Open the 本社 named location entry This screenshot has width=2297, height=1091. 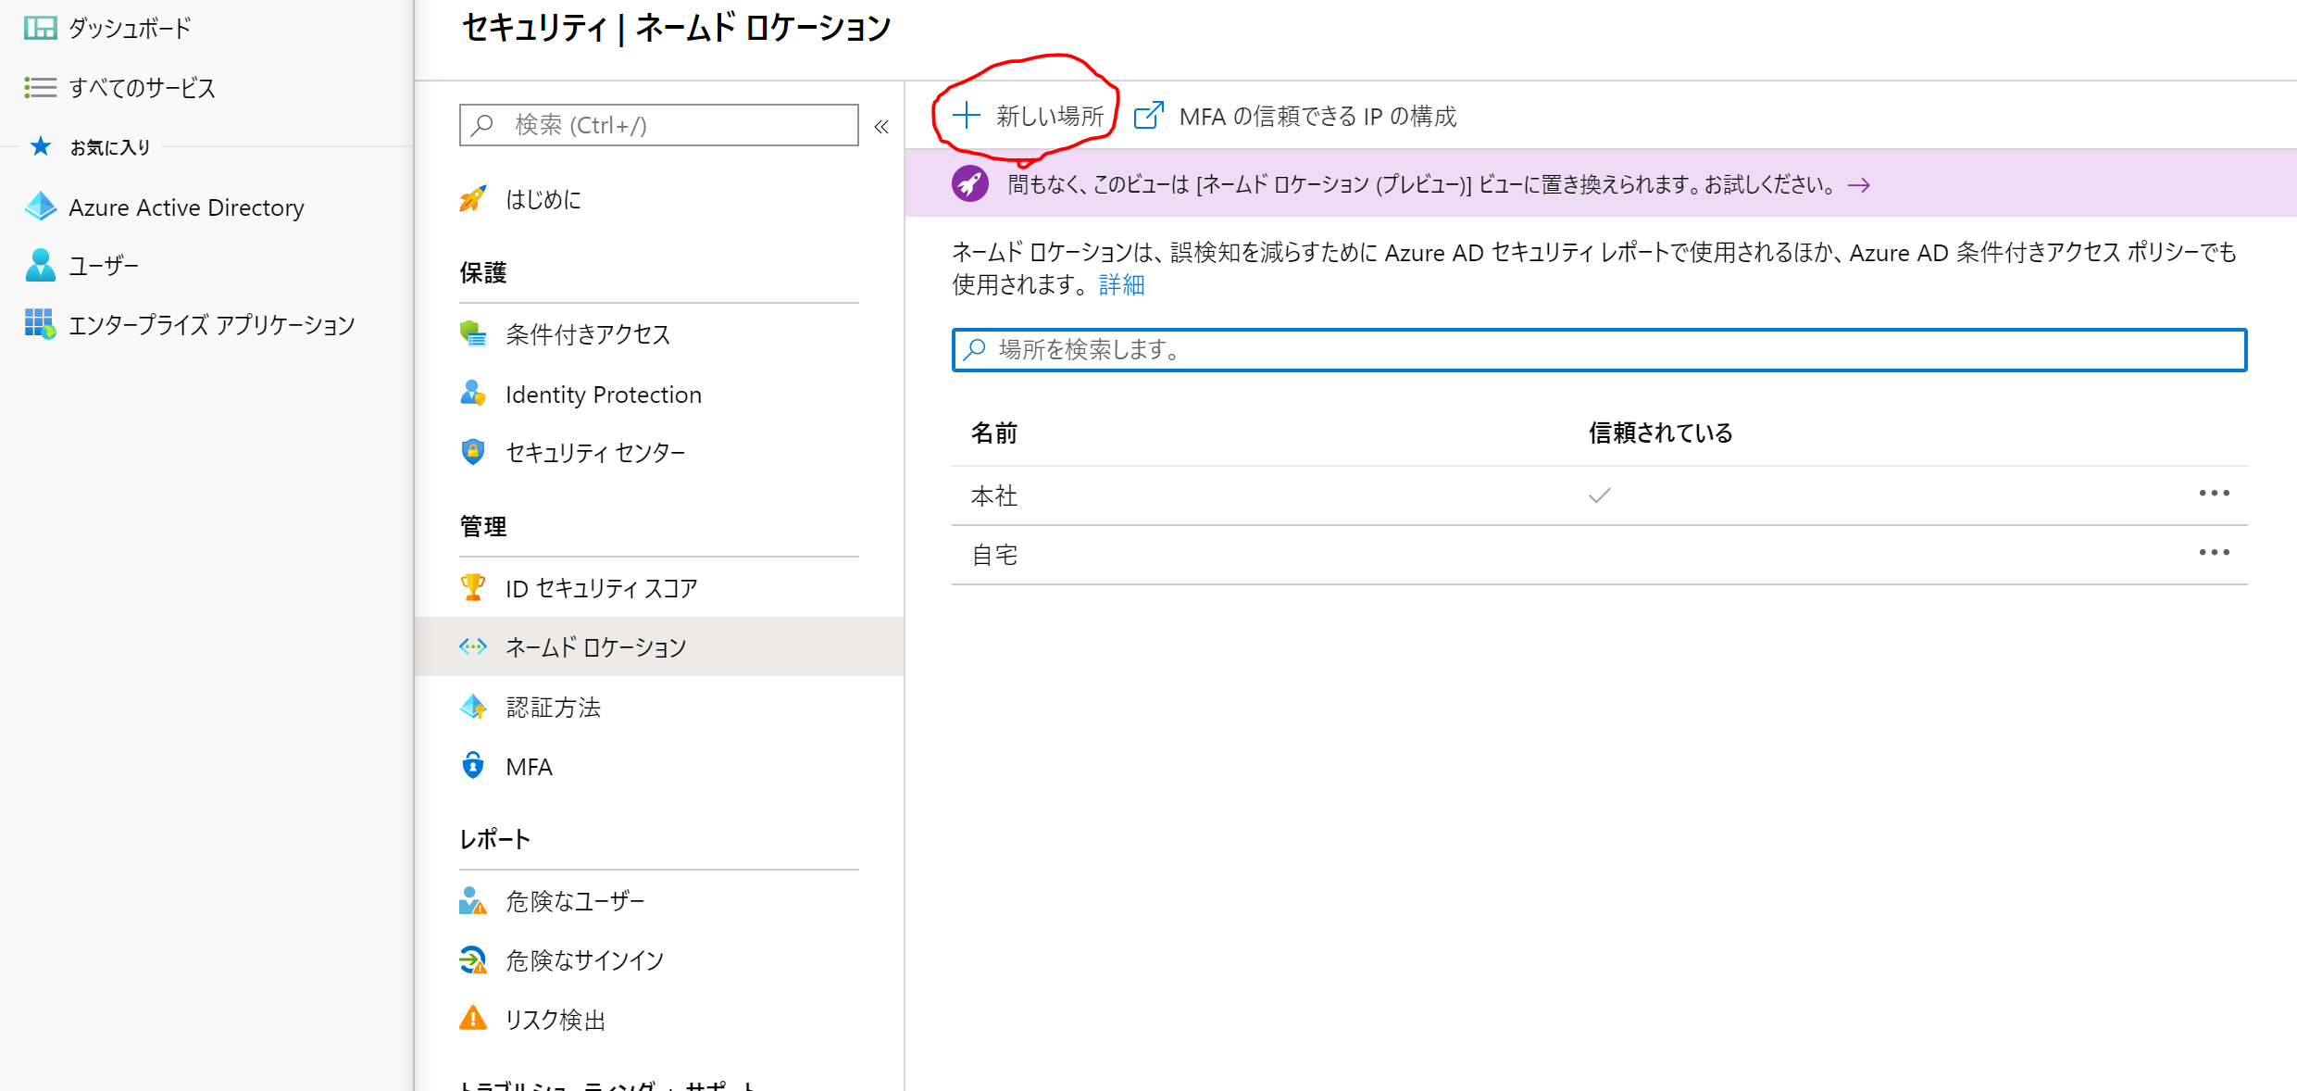[x=994, y=496]
